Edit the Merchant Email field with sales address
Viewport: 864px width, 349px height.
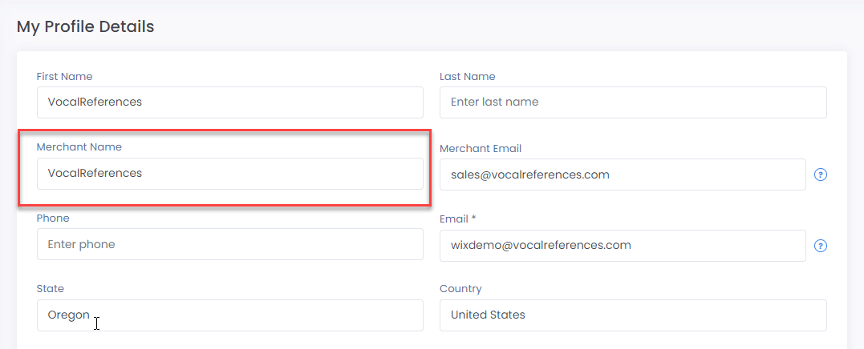[623, 174]
